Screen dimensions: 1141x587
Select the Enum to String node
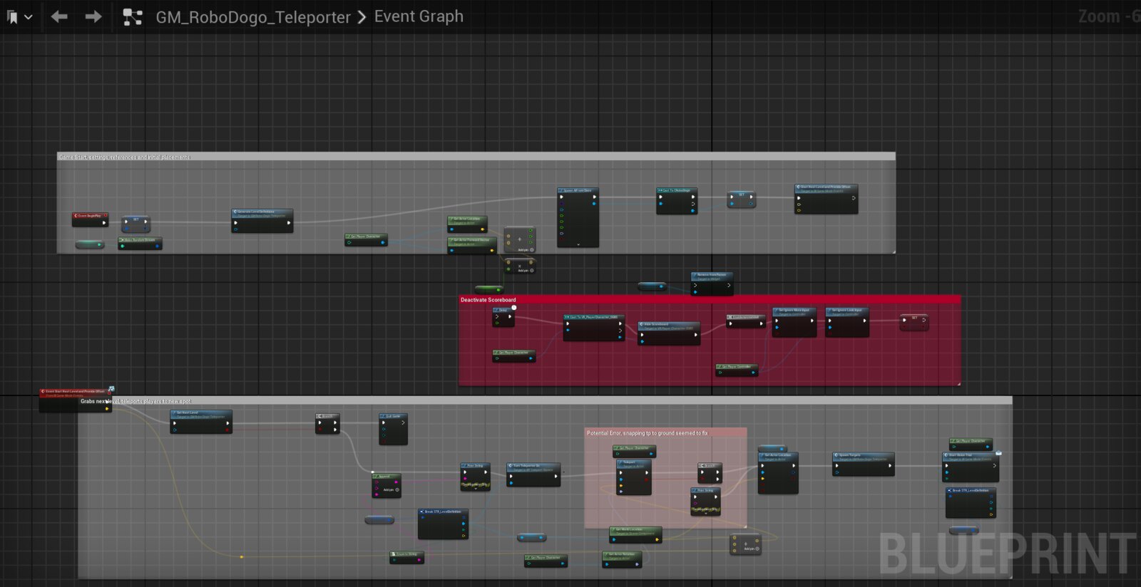tap(407, 557)
